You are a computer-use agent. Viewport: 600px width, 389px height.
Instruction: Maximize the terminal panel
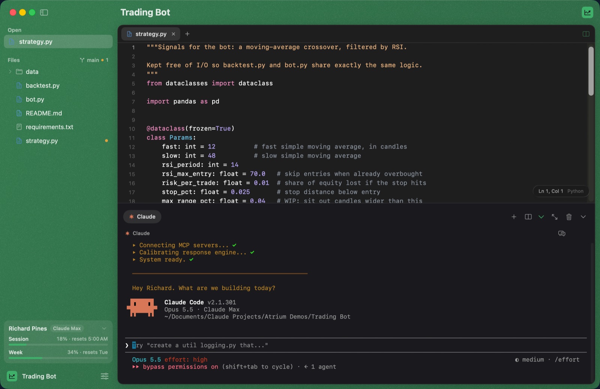click(555, 217)
